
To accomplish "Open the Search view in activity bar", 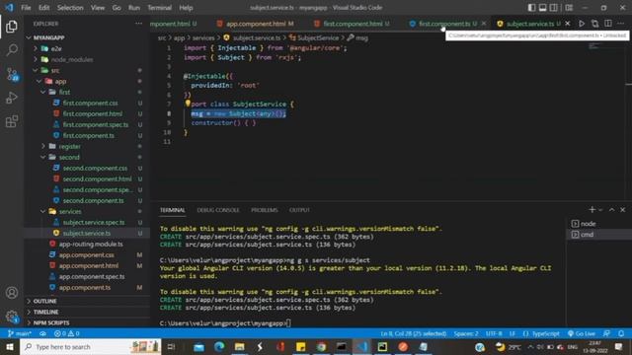I will point(12,50).
